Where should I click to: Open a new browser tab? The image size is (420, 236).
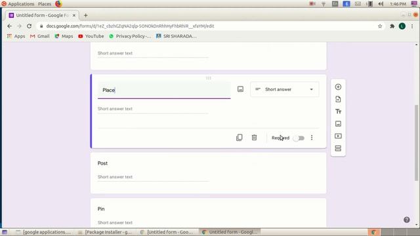point(86,16)
